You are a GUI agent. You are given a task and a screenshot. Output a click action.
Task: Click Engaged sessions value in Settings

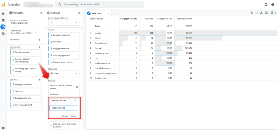point(64,35)
